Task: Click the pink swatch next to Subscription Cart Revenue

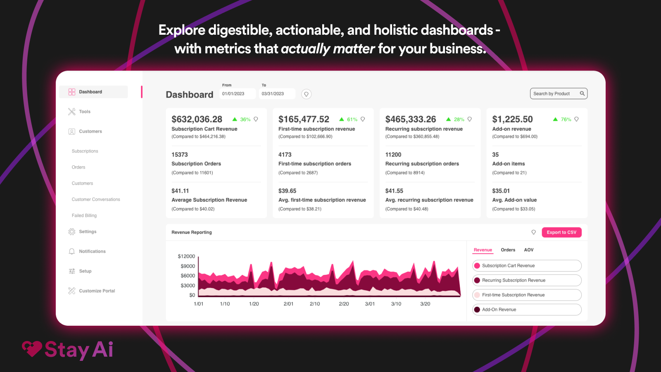Action: click(x=477, y=265)
